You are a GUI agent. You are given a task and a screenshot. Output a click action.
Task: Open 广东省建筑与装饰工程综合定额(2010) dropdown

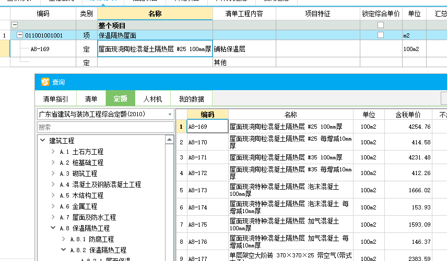pyautogui.click(x=170, y=114)
